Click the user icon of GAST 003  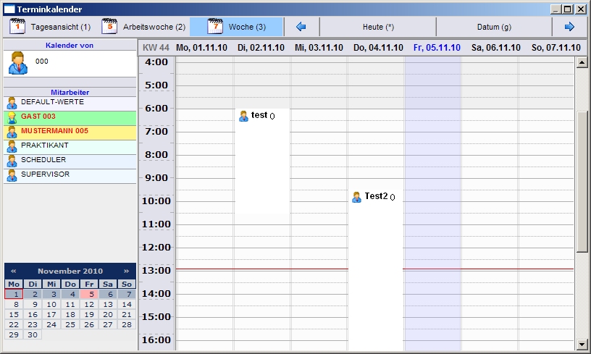12,117
